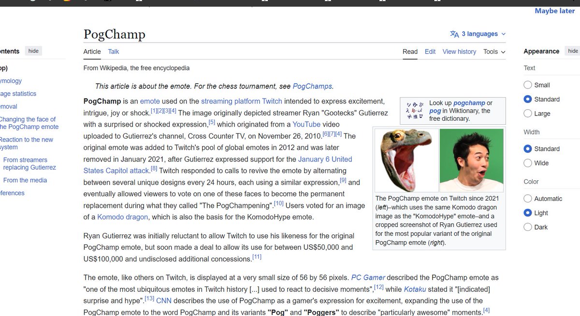Open the CNN link
Image resolution: width=580 pixels, height=316 pixels.
pyautogui.click(x=164, y=301)
